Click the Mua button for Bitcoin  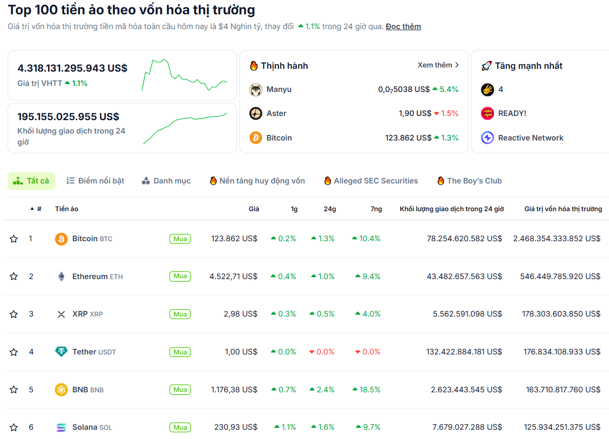[180, 238]
